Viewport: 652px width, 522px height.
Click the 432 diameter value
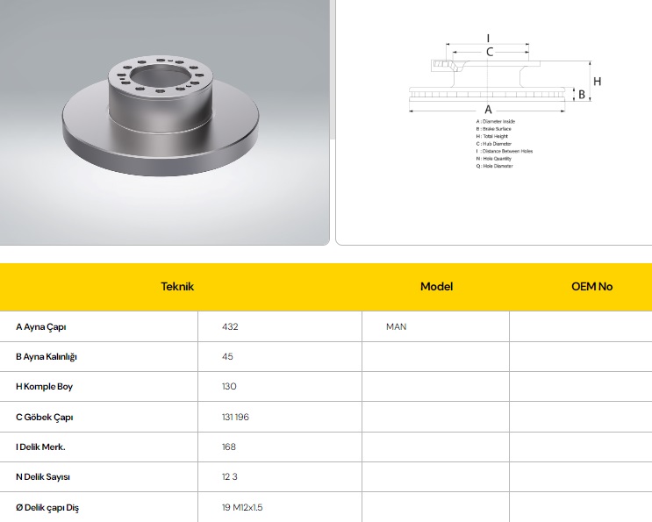(230, 326)
